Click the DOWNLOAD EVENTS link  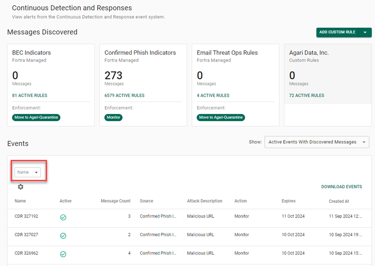pyautogui.click(x=341, y=187)
